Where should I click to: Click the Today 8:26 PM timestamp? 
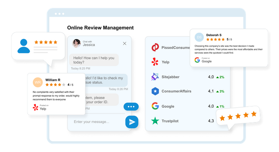(x=118, y=89)
